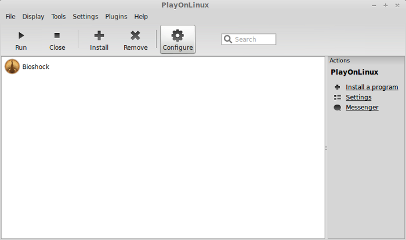Open the Help menu

tap(141, 17)
